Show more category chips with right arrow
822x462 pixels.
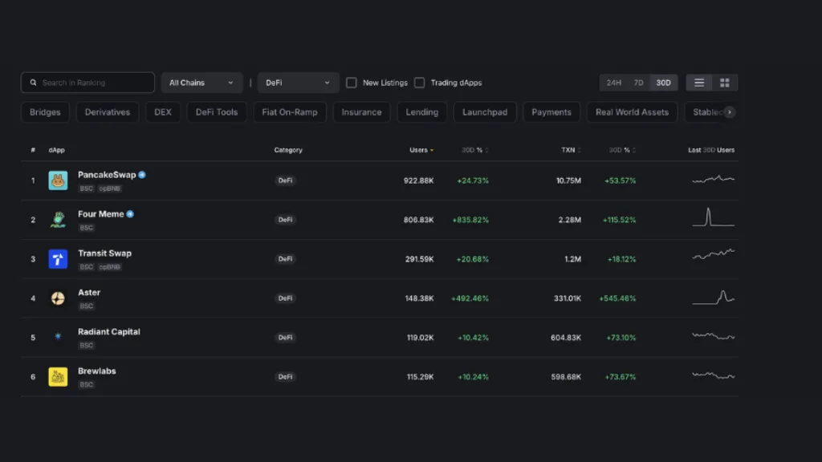pyautogui.click(x=729, y=112)
